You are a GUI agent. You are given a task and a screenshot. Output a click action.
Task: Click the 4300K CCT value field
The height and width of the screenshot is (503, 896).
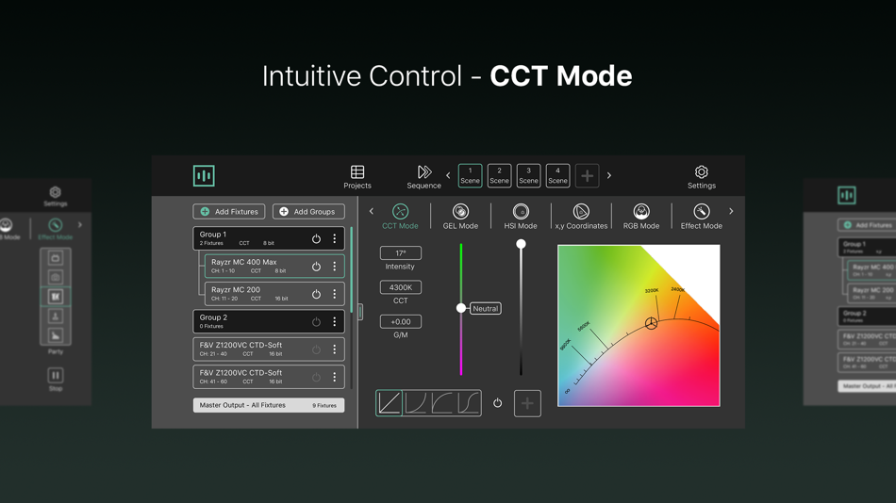click(400, 287)
